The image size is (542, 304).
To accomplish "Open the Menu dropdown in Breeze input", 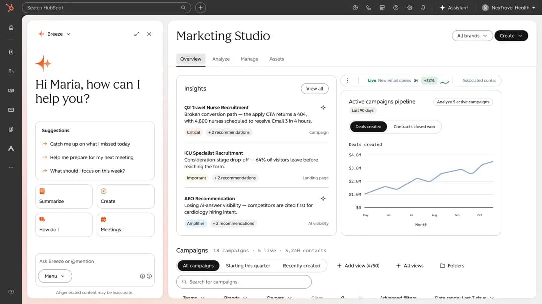I will [x=55, y=276].
